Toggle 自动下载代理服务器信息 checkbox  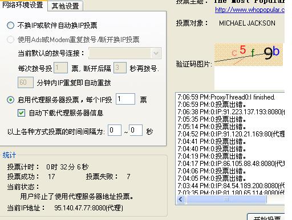21,113
